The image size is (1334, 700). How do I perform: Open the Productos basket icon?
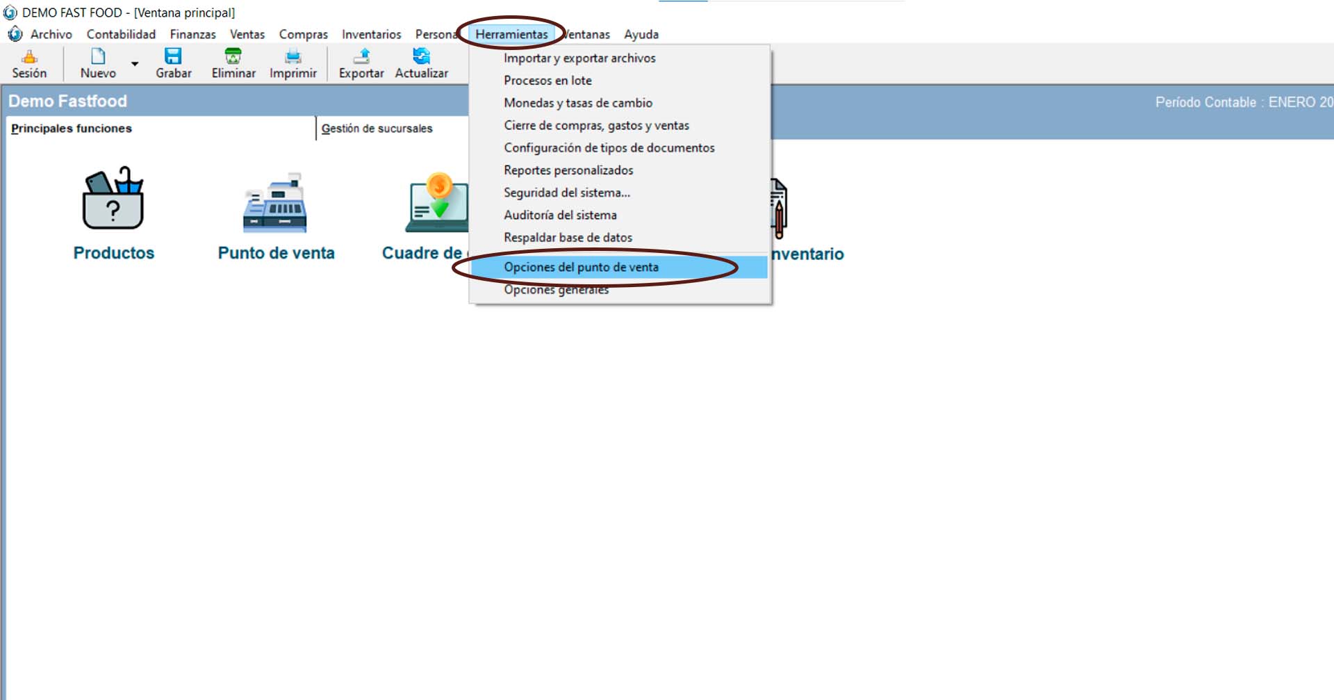pyautogui.click(x=113, y=200)
